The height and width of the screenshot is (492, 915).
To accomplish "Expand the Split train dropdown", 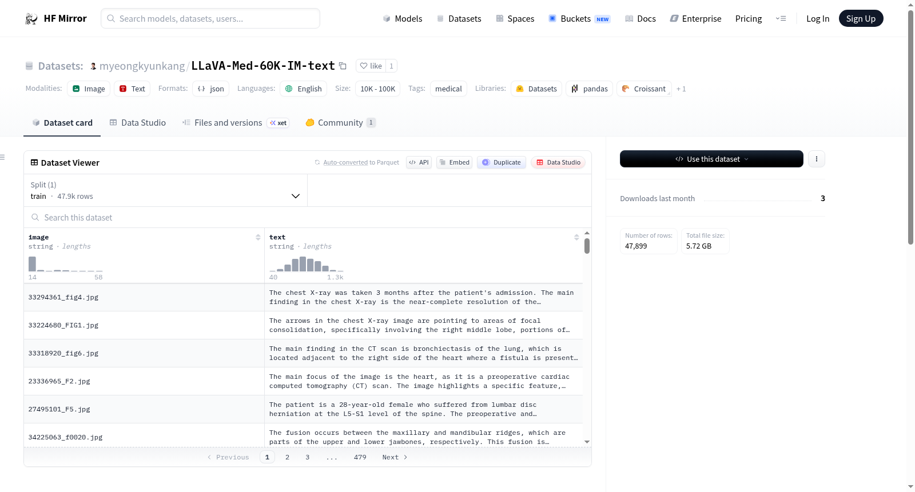I will [x=165, y=190].
